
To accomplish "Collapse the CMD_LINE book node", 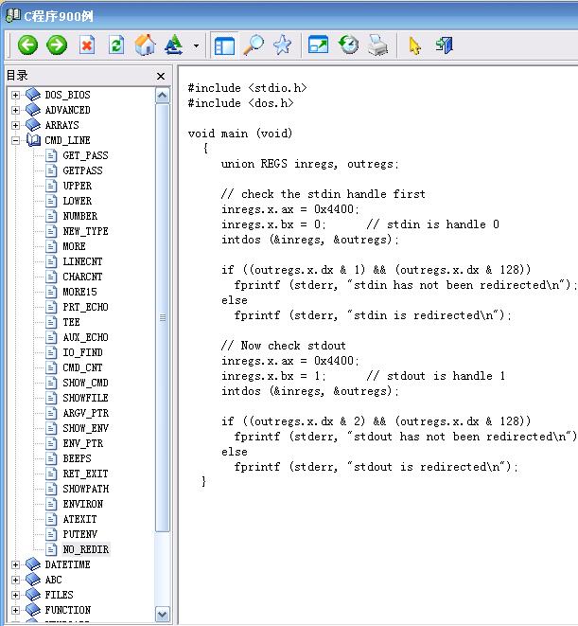I will [15, 140].
